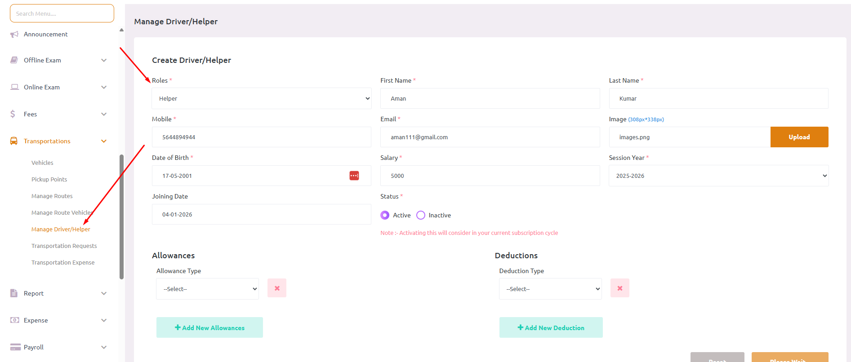Click the Fees dollar sign icon
Screen dimensions: 851x362
click(x=13, y=114)
